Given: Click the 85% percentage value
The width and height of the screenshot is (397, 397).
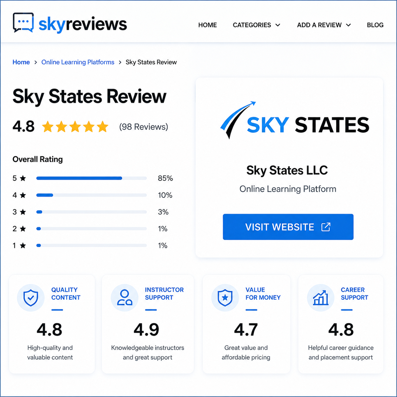Looking at the screenshot, I should tap(165, 178).
